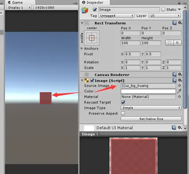This screenshot has height=174, width=189.
Task: Open the GameObject cube icon picker
Action: tap(85, 11)
